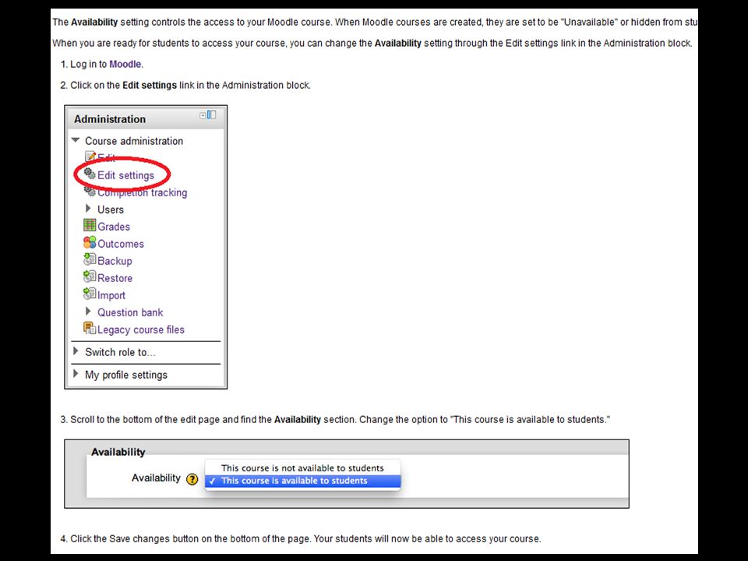This screenshot has width=748, height=561.
Task: Expand the Question bank node
Action: (88, 312)
